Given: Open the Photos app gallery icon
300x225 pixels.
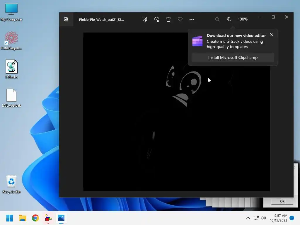Looking at the screenshot, I should click(x=66, y=19).
